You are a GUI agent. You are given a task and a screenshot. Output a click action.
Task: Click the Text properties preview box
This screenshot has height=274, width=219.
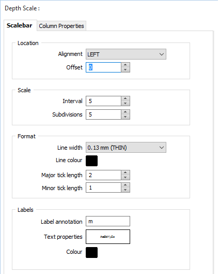click(x=108, y=237)
